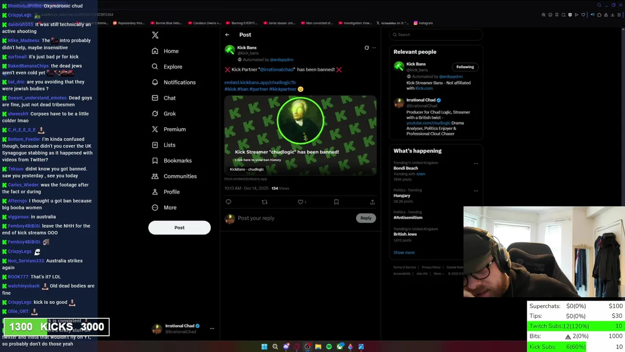The height and width of the screenshot is (352, 625).
Task: Open the Kick.com link in bio
Action: pos(424,88)
